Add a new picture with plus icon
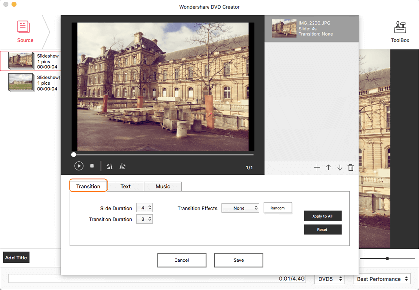This screenshot has width=419, height=290. click(317, 168)
